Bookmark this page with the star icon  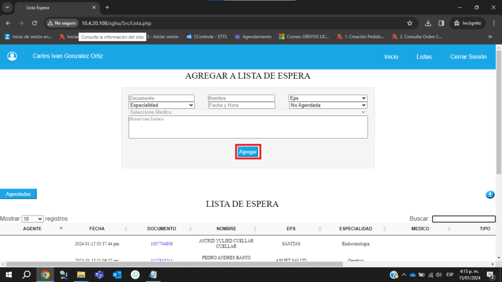[x=410, y=23]
